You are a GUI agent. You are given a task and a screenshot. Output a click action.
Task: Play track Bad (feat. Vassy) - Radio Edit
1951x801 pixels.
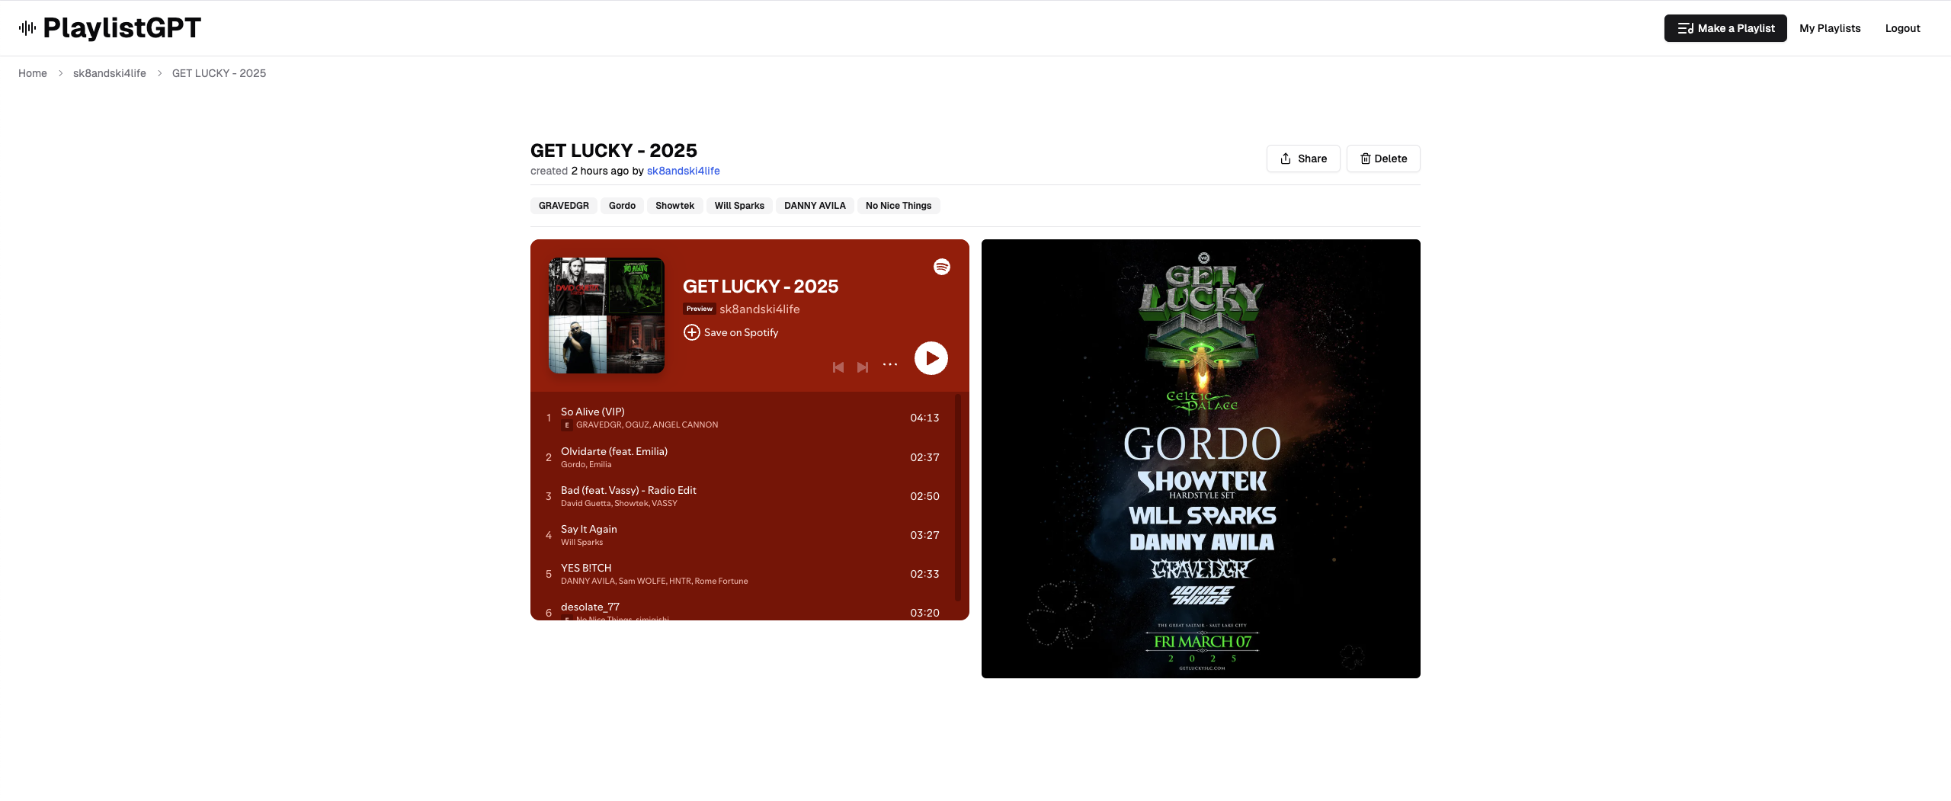(x=742, y=496)
